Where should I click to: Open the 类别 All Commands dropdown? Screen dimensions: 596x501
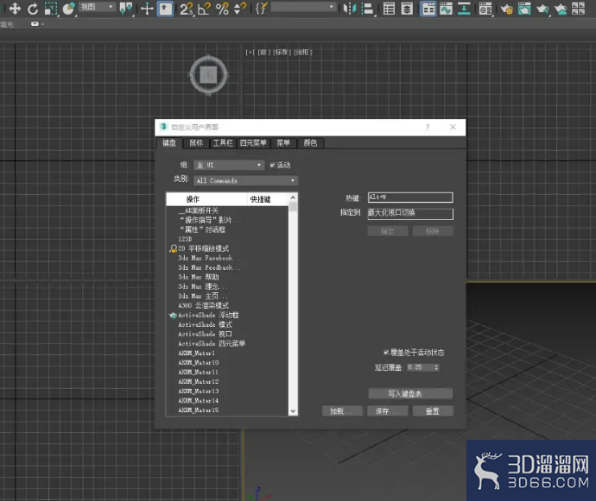pyautogui.click(x=246, y=181)
